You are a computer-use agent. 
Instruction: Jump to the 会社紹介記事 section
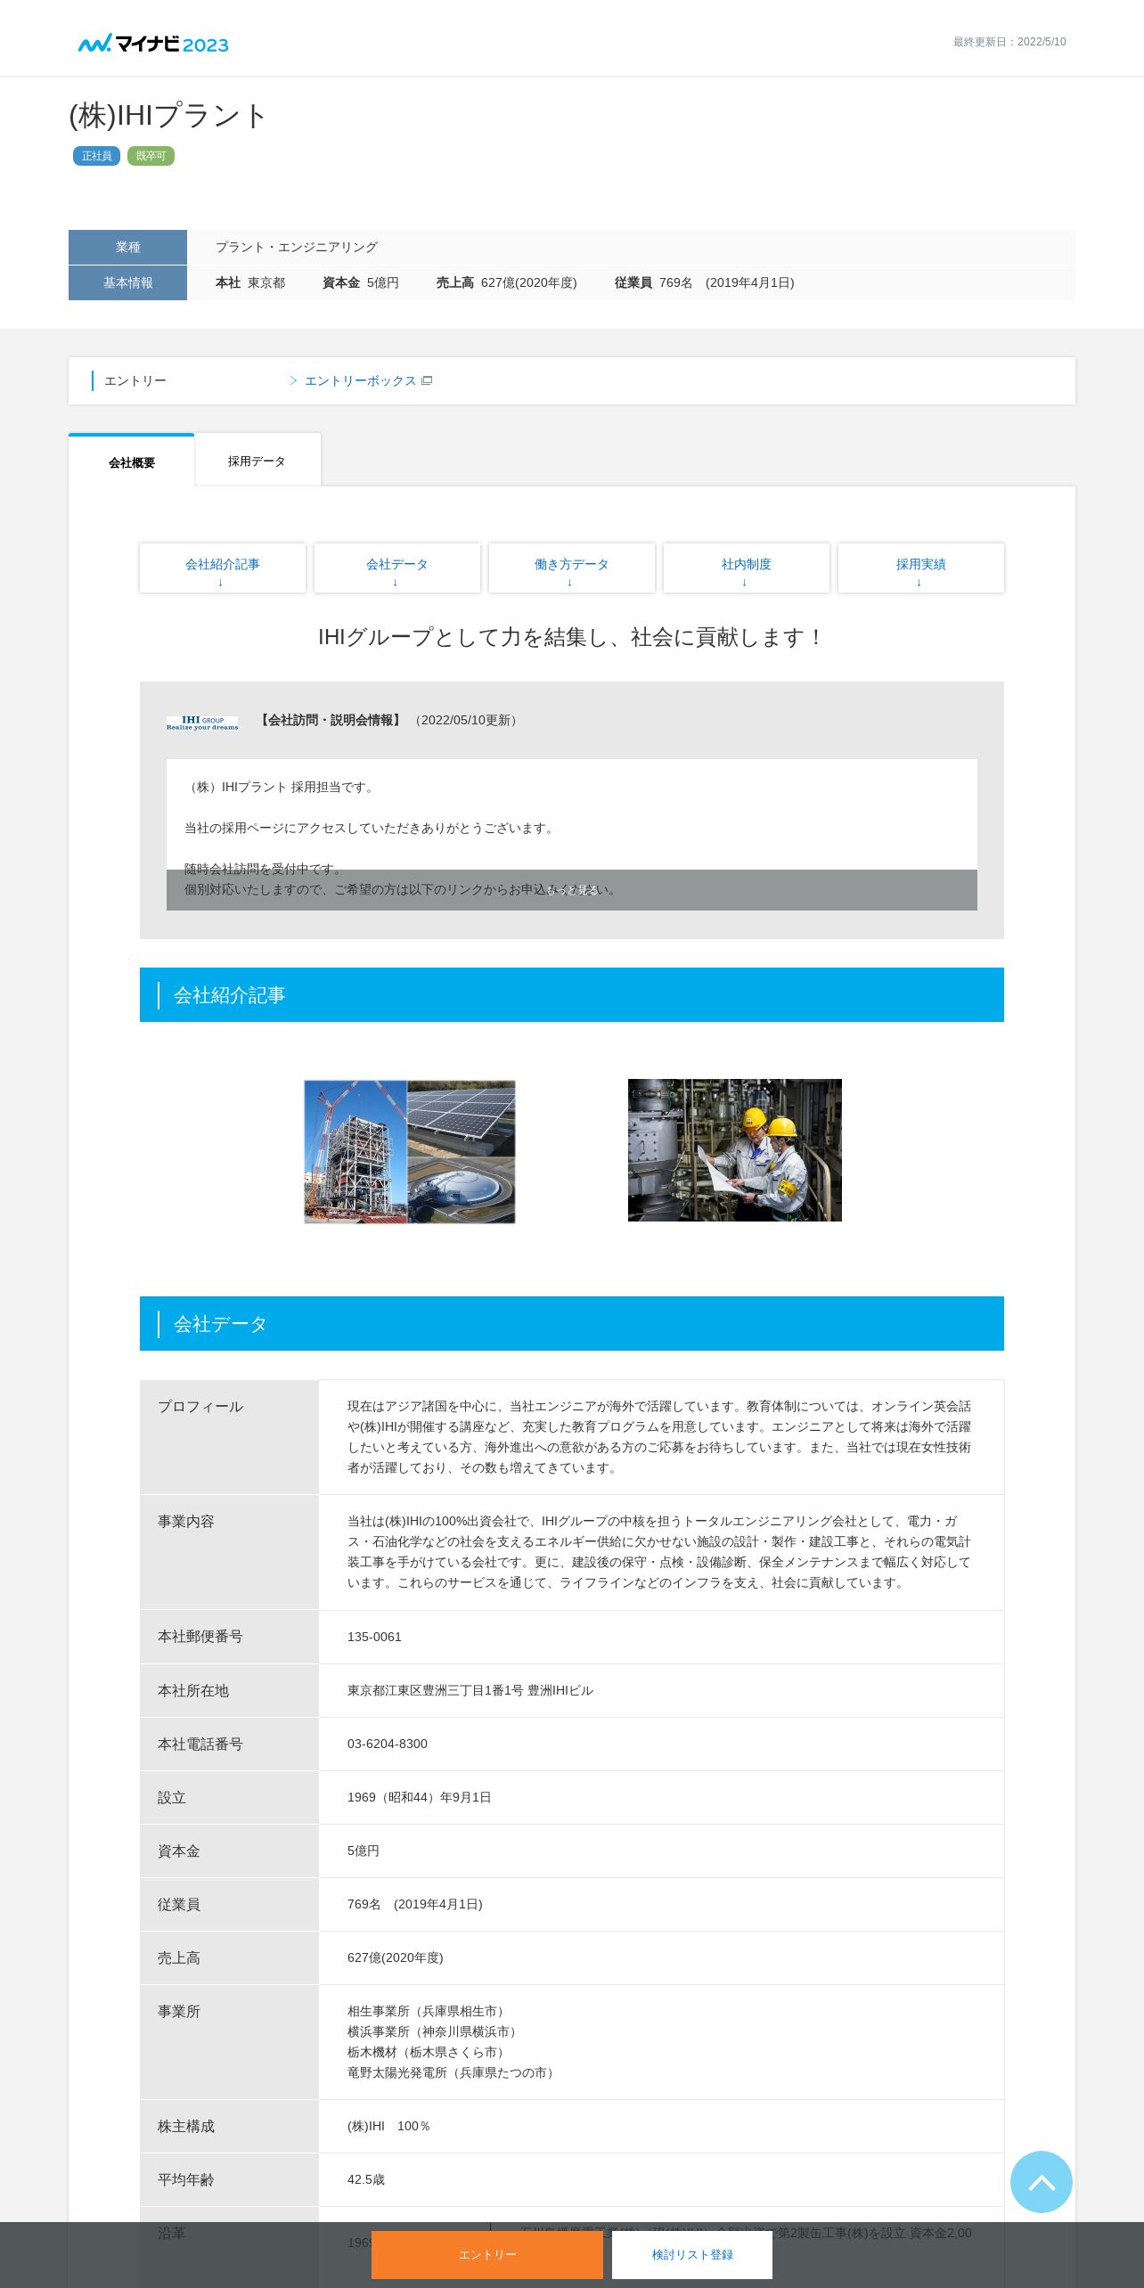coord(223,568)
